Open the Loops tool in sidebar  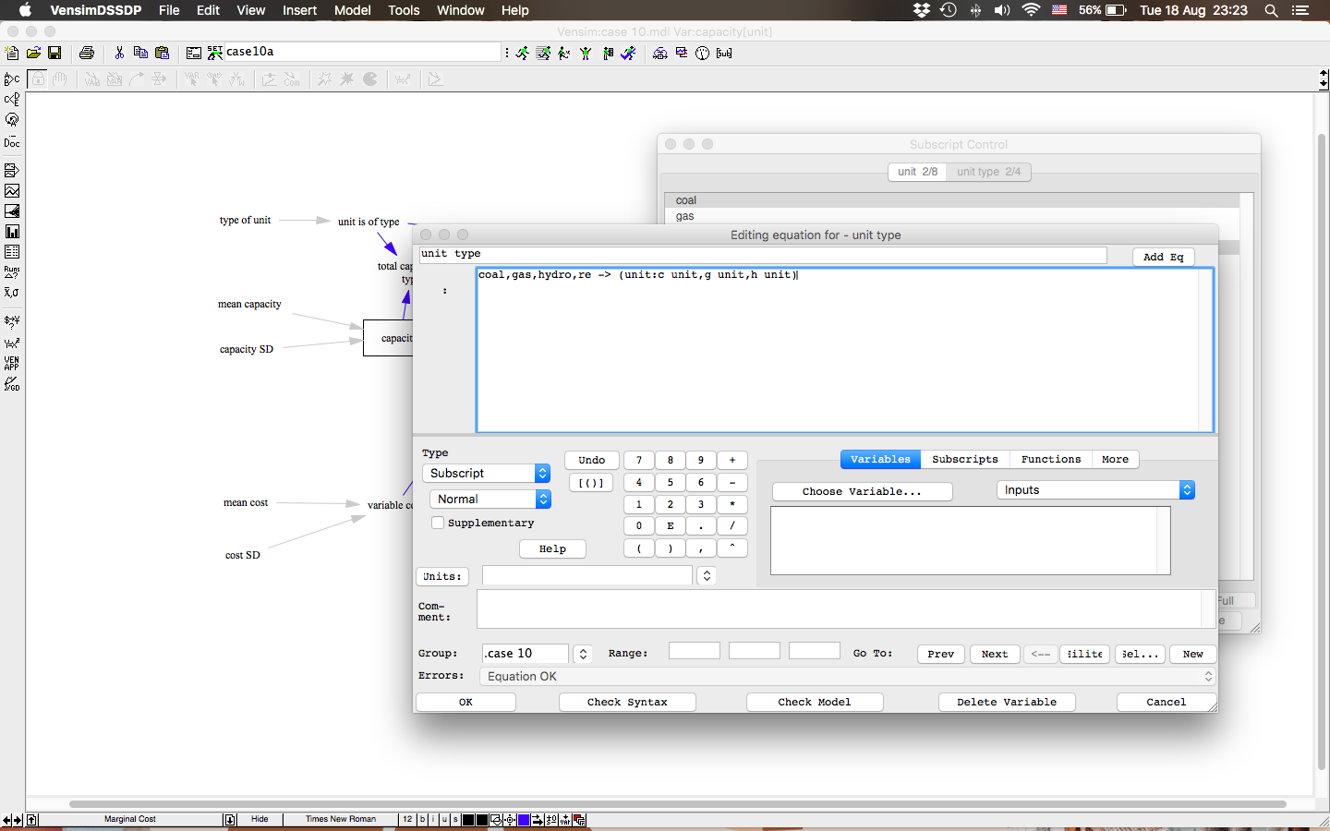click(12, 120)
